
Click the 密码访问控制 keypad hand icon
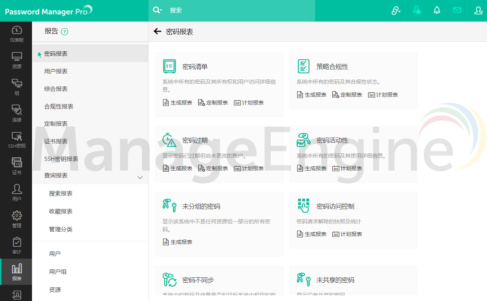[x=304, y=206]
